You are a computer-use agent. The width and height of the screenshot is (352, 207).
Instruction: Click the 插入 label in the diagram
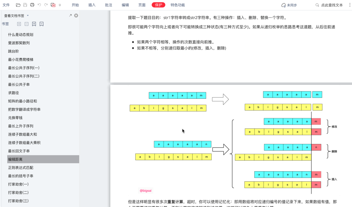[x=334, y=179]
